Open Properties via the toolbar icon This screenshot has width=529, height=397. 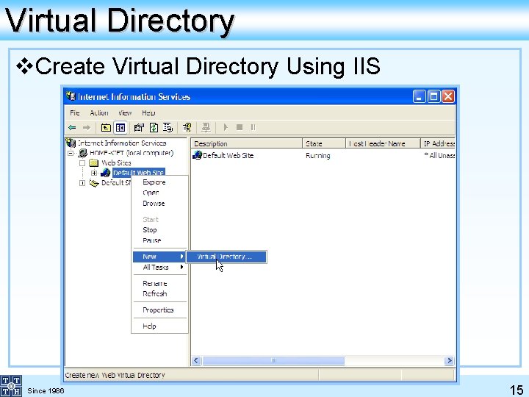click(x=139, y=128)
